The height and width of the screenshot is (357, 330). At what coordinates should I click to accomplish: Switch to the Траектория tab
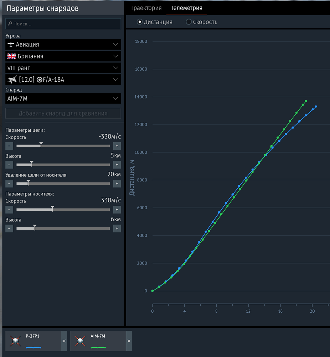[x=146, y=8]
